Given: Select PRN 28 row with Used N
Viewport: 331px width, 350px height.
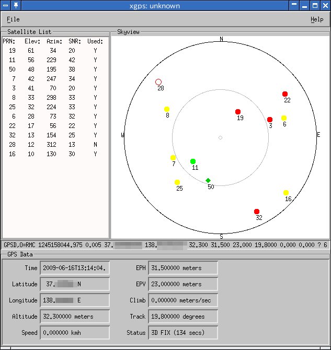Looking at the screenshot, I should [x=55, y=145].
